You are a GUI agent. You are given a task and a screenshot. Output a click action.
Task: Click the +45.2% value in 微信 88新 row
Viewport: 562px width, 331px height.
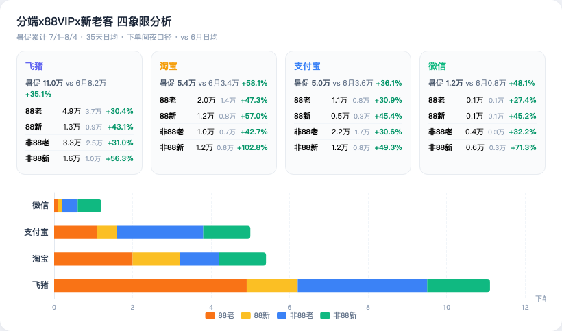pyautogui.click(x=522, y=116)
